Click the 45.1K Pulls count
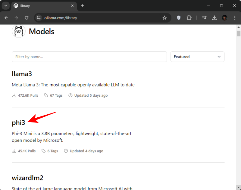The image size is (241, 190). (x=24, y=151)
